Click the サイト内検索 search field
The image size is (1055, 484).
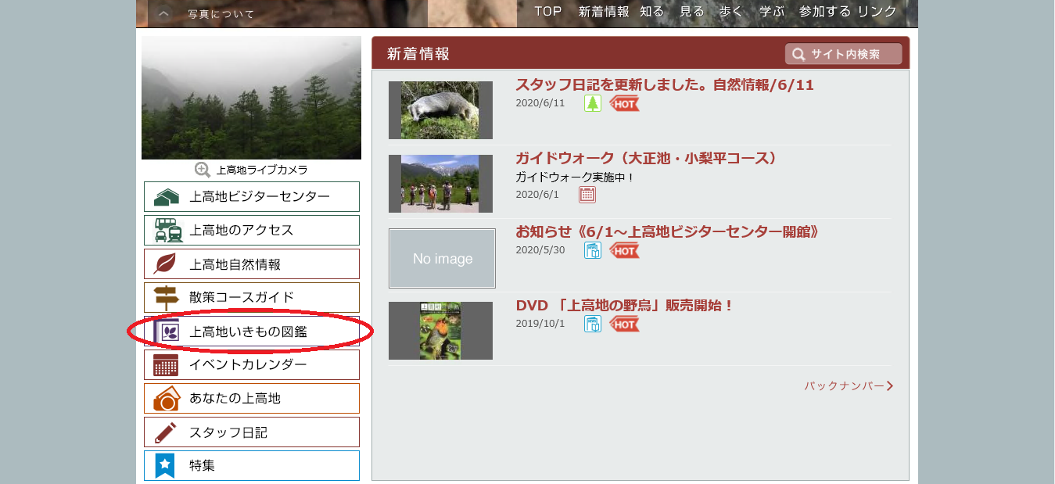pos(844,54)
